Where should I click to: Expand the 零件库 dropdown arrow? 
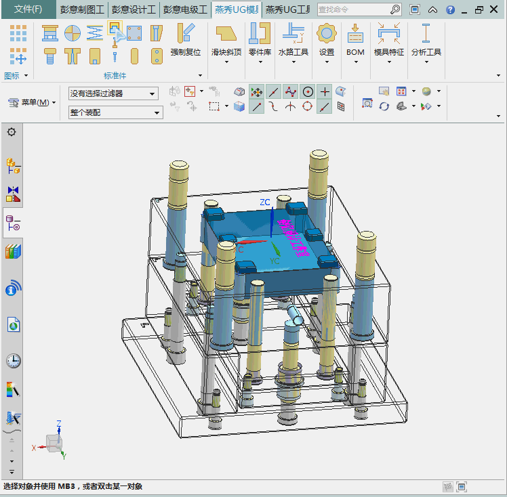pos(260,62)
